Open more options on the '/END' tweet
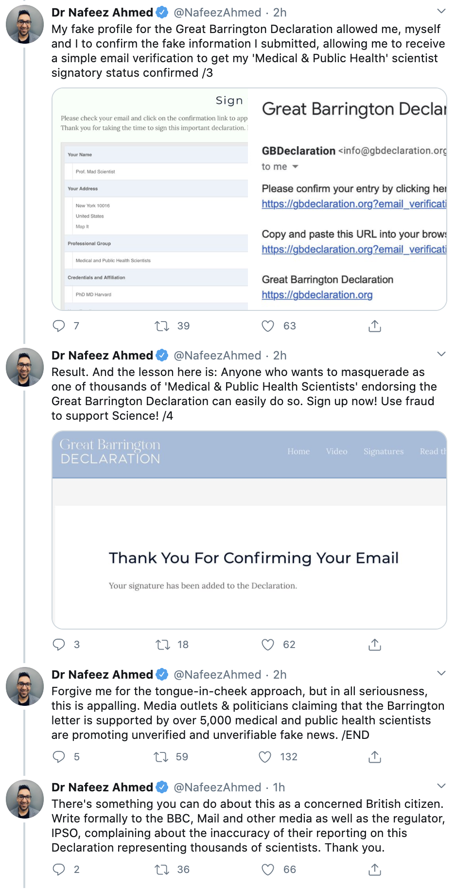456x889 pixels. coord(441,673)
